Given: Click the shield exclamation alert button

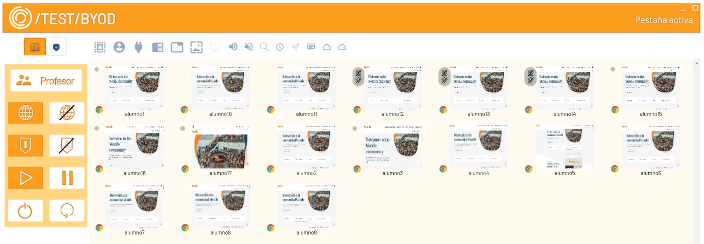Looking at the screenshot, I should click(x=26, y=146).
